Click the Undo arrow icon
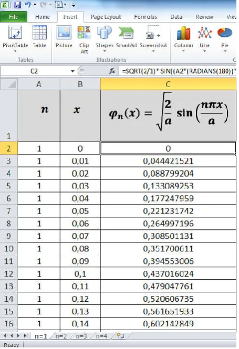Viewport: 239px width, 349px height. pyautogui.click(x=28, y=4)
